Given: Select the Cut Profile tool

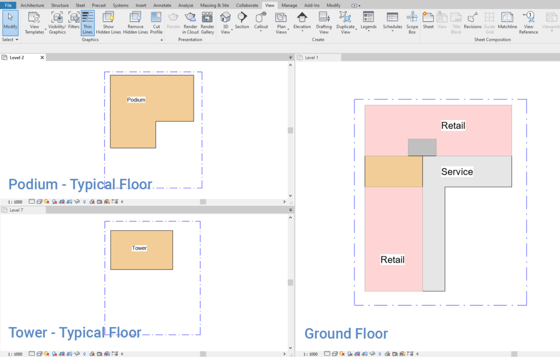Looking at the screenshot, I should 156,24.
